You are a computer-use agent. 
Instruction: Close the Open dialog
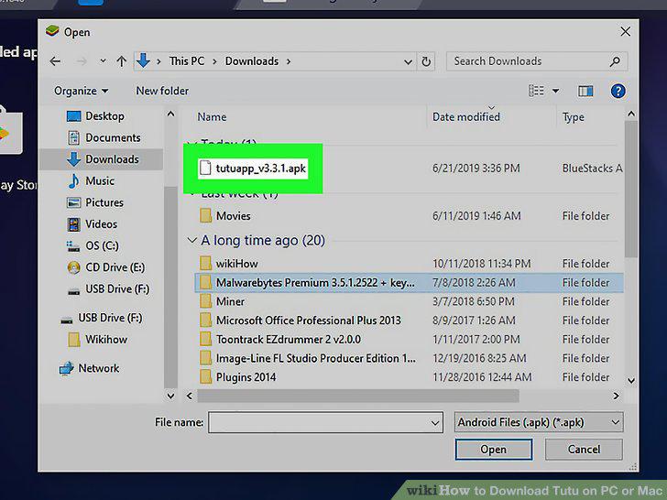point(625,32)
